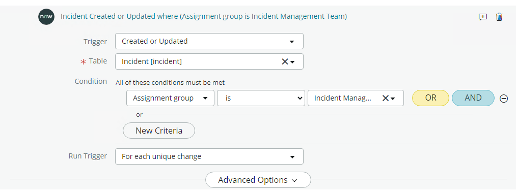The image size is (516, 193).
Task: Add an AND condition
Action: coord(473,98)
